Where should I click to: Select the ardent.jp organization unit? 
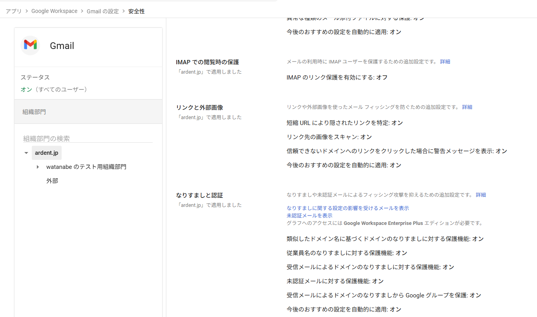point(46,153)
